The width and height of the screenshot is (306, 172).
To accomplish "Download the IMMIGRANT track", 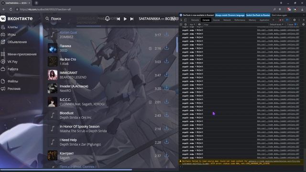I will point(166,75).
